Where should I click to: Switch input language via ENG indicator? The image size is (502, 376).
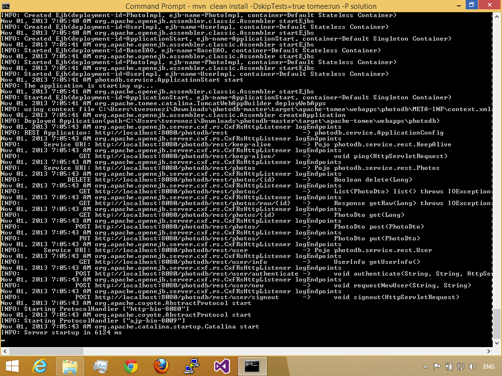[x=489, y=366]
